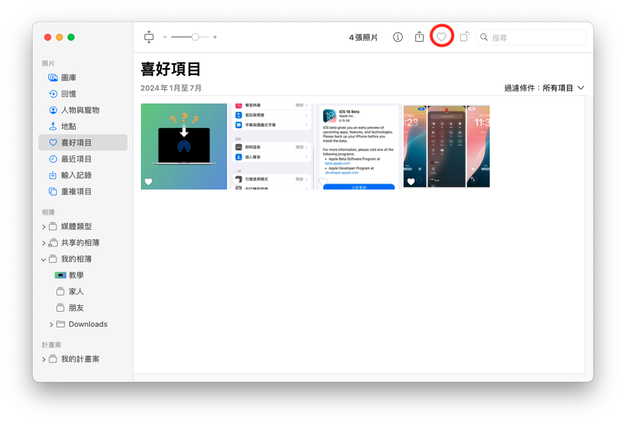This screenshot has width=626, height=425.
Task: Expand the 共享的相簿 chevron
Action: pos(44,243)
